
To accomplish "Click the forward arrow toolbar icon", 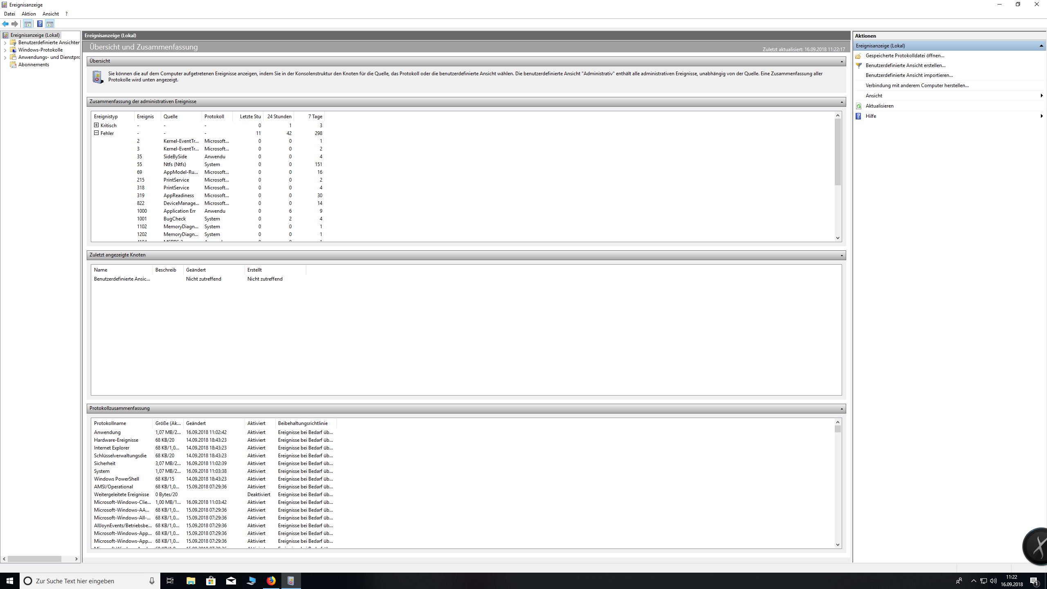I will pyautogui.click(x=15, y=24).
